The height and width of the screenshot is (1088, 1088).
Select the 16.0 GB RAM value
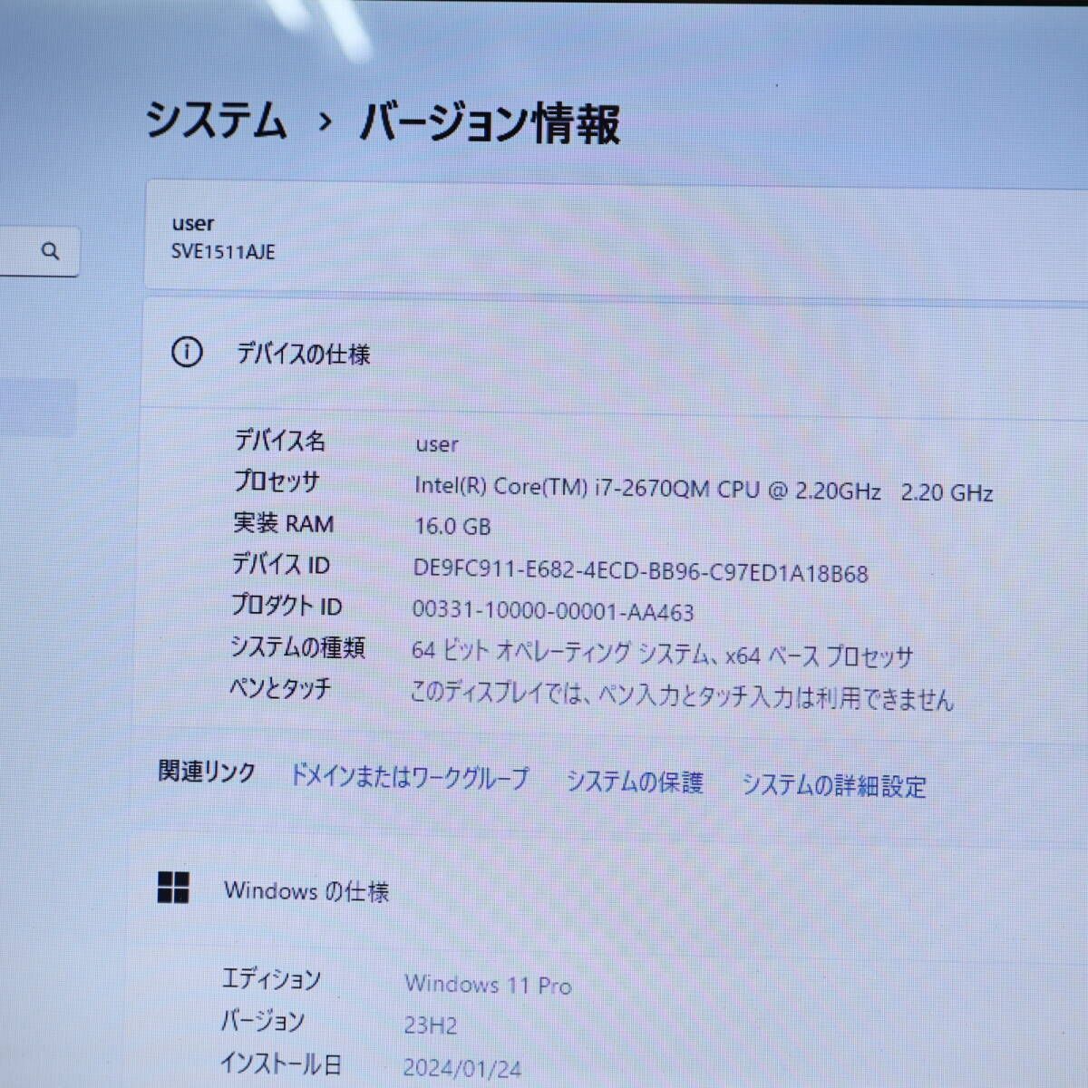(452, 527)
